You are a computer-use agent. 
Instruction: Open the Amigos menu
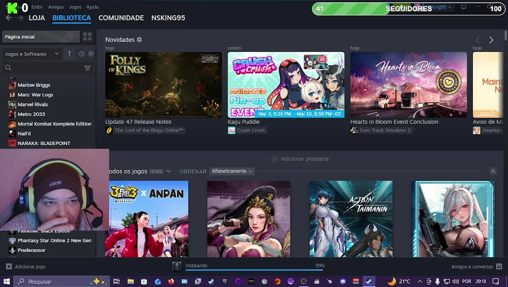coord(56,7)
